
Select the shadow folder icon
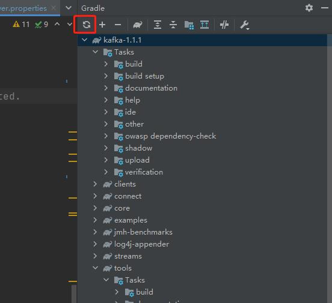[118, 148]
